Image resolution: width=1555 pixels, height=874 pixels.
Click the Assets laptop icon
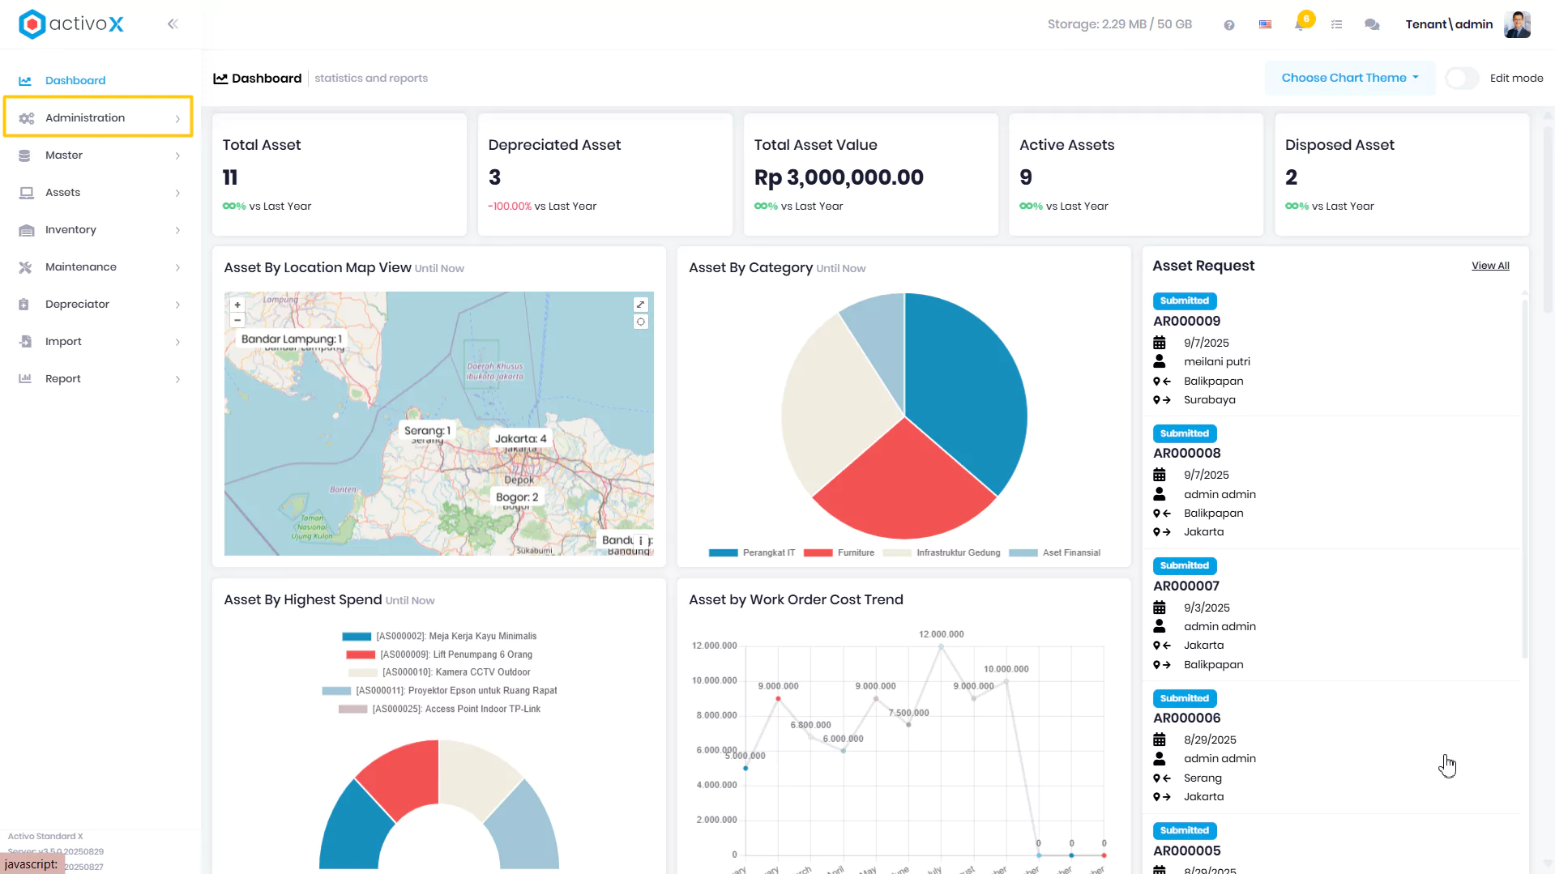point(26,193)
